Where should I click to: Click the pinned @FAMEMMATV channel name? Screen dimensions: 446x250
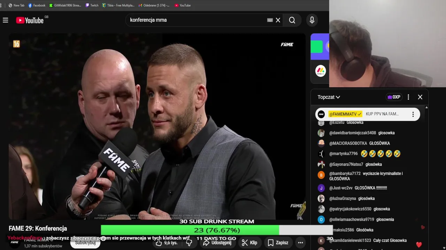(345, 114)
